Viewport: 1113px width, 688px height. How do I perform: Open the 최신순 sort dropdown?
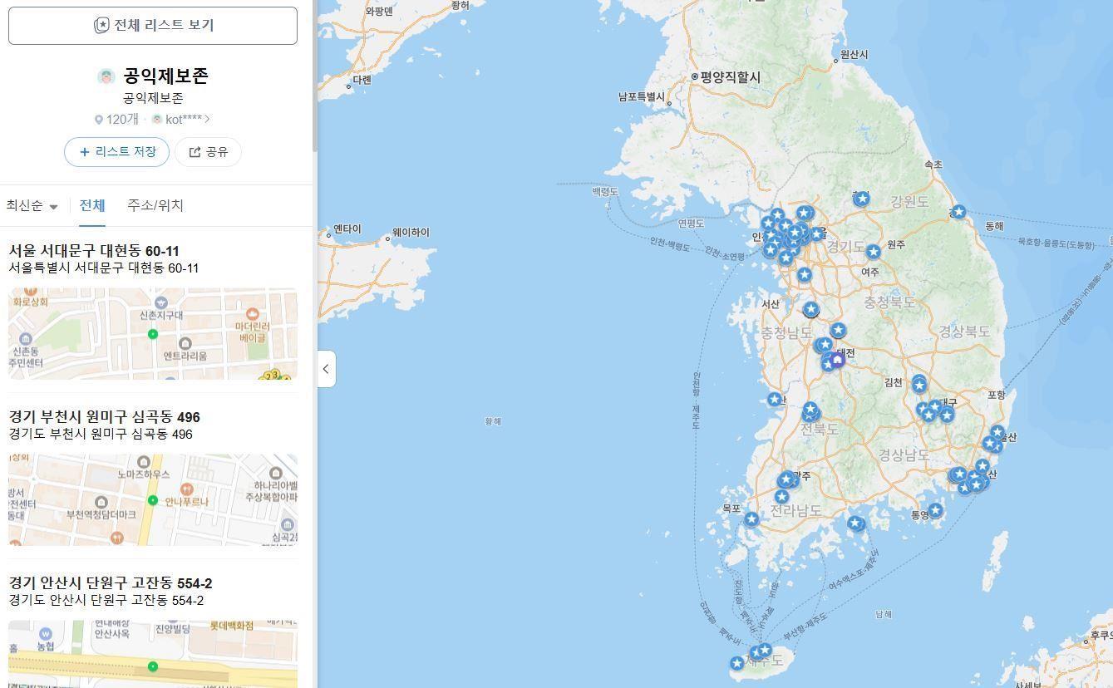pyautogui.click(x=31, y=205)
